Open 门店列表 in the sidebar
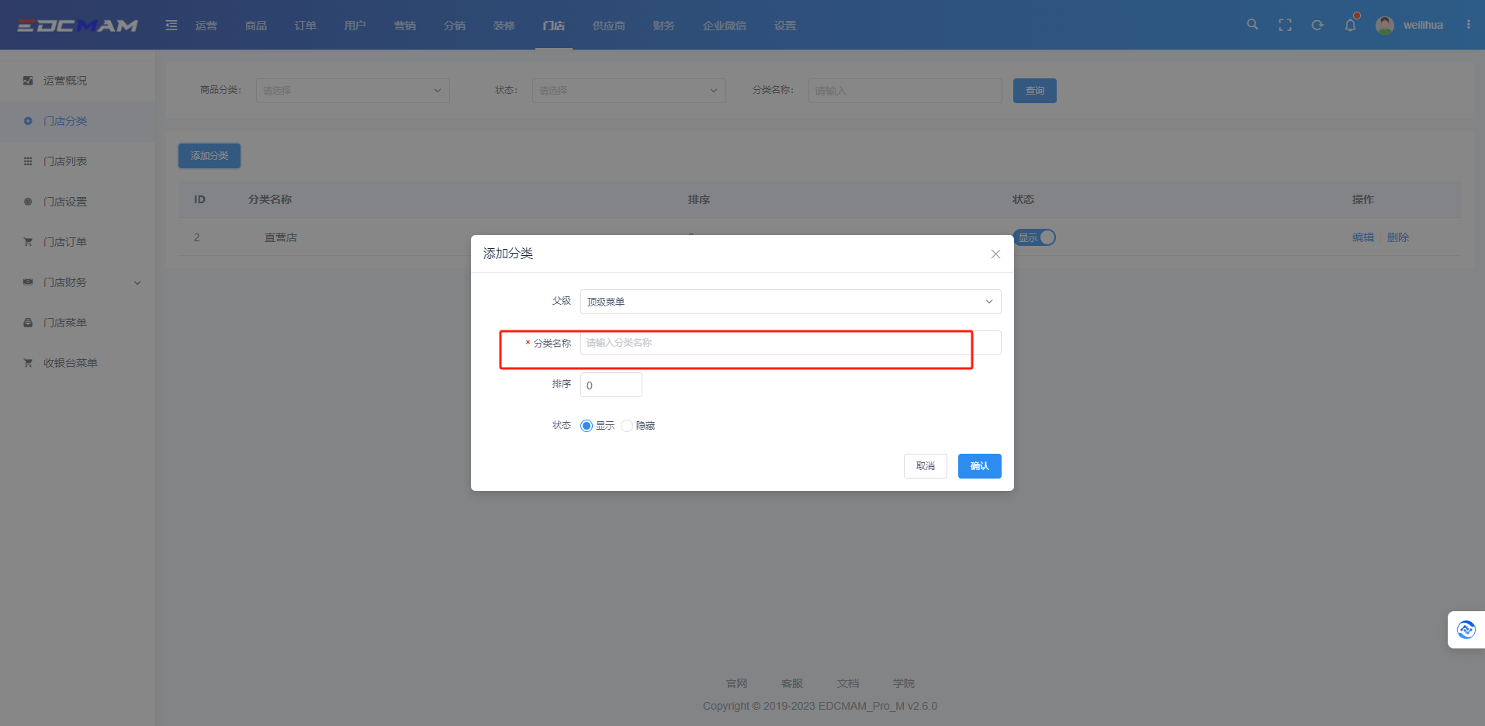Screen dimensions: 1485x726 click(65, 161)
